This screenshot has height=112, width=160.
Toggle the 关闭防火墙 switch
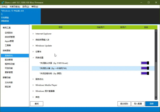pyautogui.click(x=145, y=68)
